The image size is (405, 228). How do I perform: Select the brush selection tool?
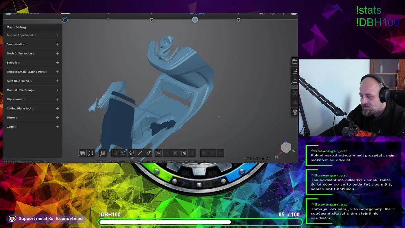(x=148, y=153)
